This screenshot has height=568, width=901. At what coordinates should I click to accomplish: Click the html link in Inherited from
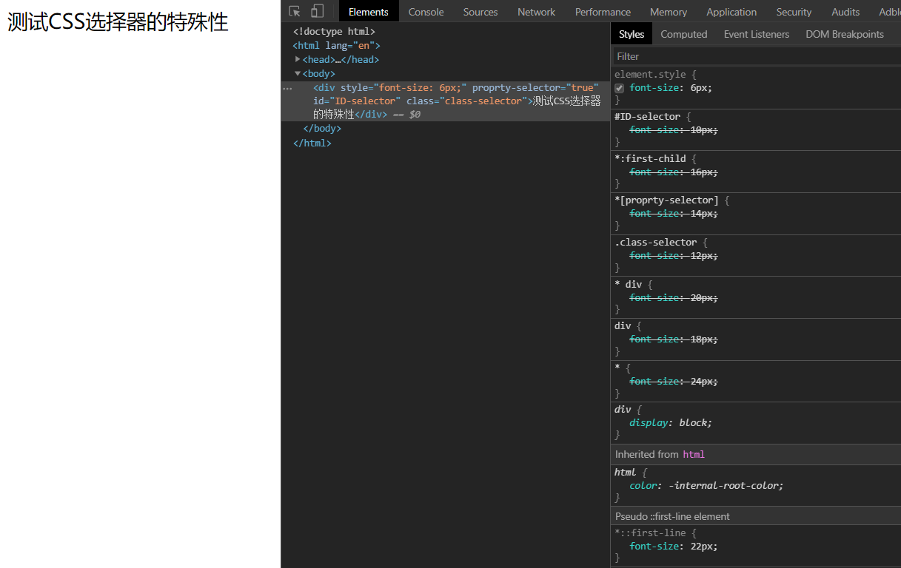693,454
